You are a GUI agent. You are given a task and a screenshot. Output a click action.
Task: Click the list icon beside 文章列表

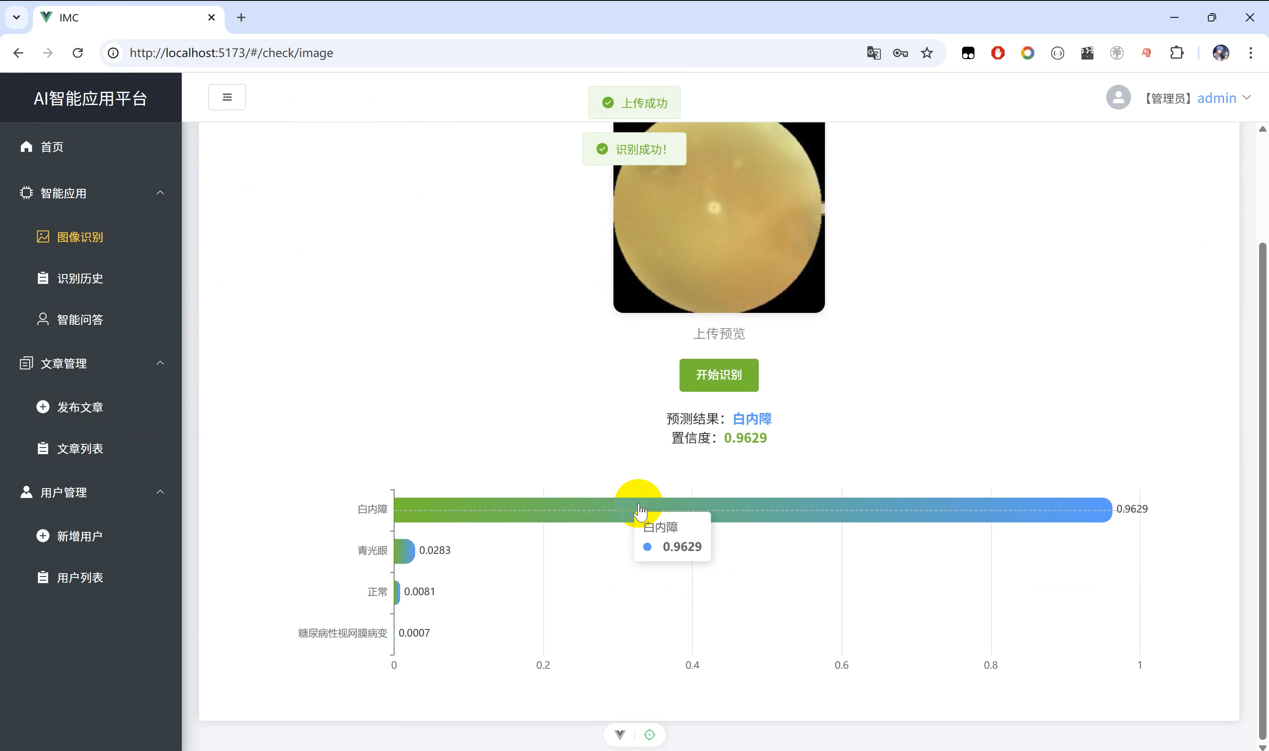click(43, 448)
